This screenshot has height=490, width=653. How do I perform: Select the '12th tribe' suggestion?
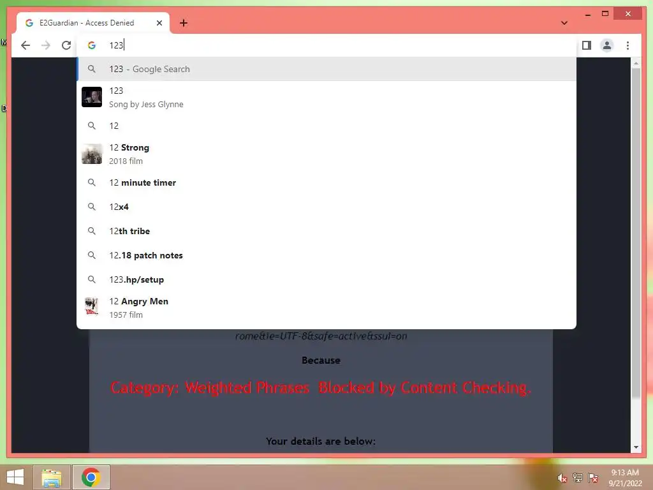[326, 231]
